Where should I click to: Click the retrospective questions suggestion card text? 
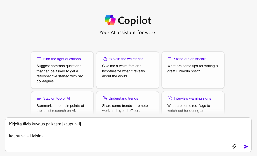[60, 74]
